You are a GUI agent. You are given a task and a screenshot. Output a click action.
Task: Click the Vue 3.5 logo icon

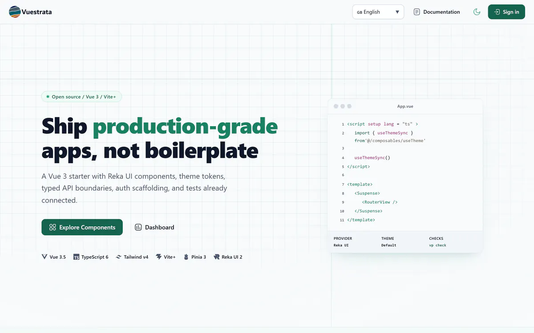tap(44, 257)
